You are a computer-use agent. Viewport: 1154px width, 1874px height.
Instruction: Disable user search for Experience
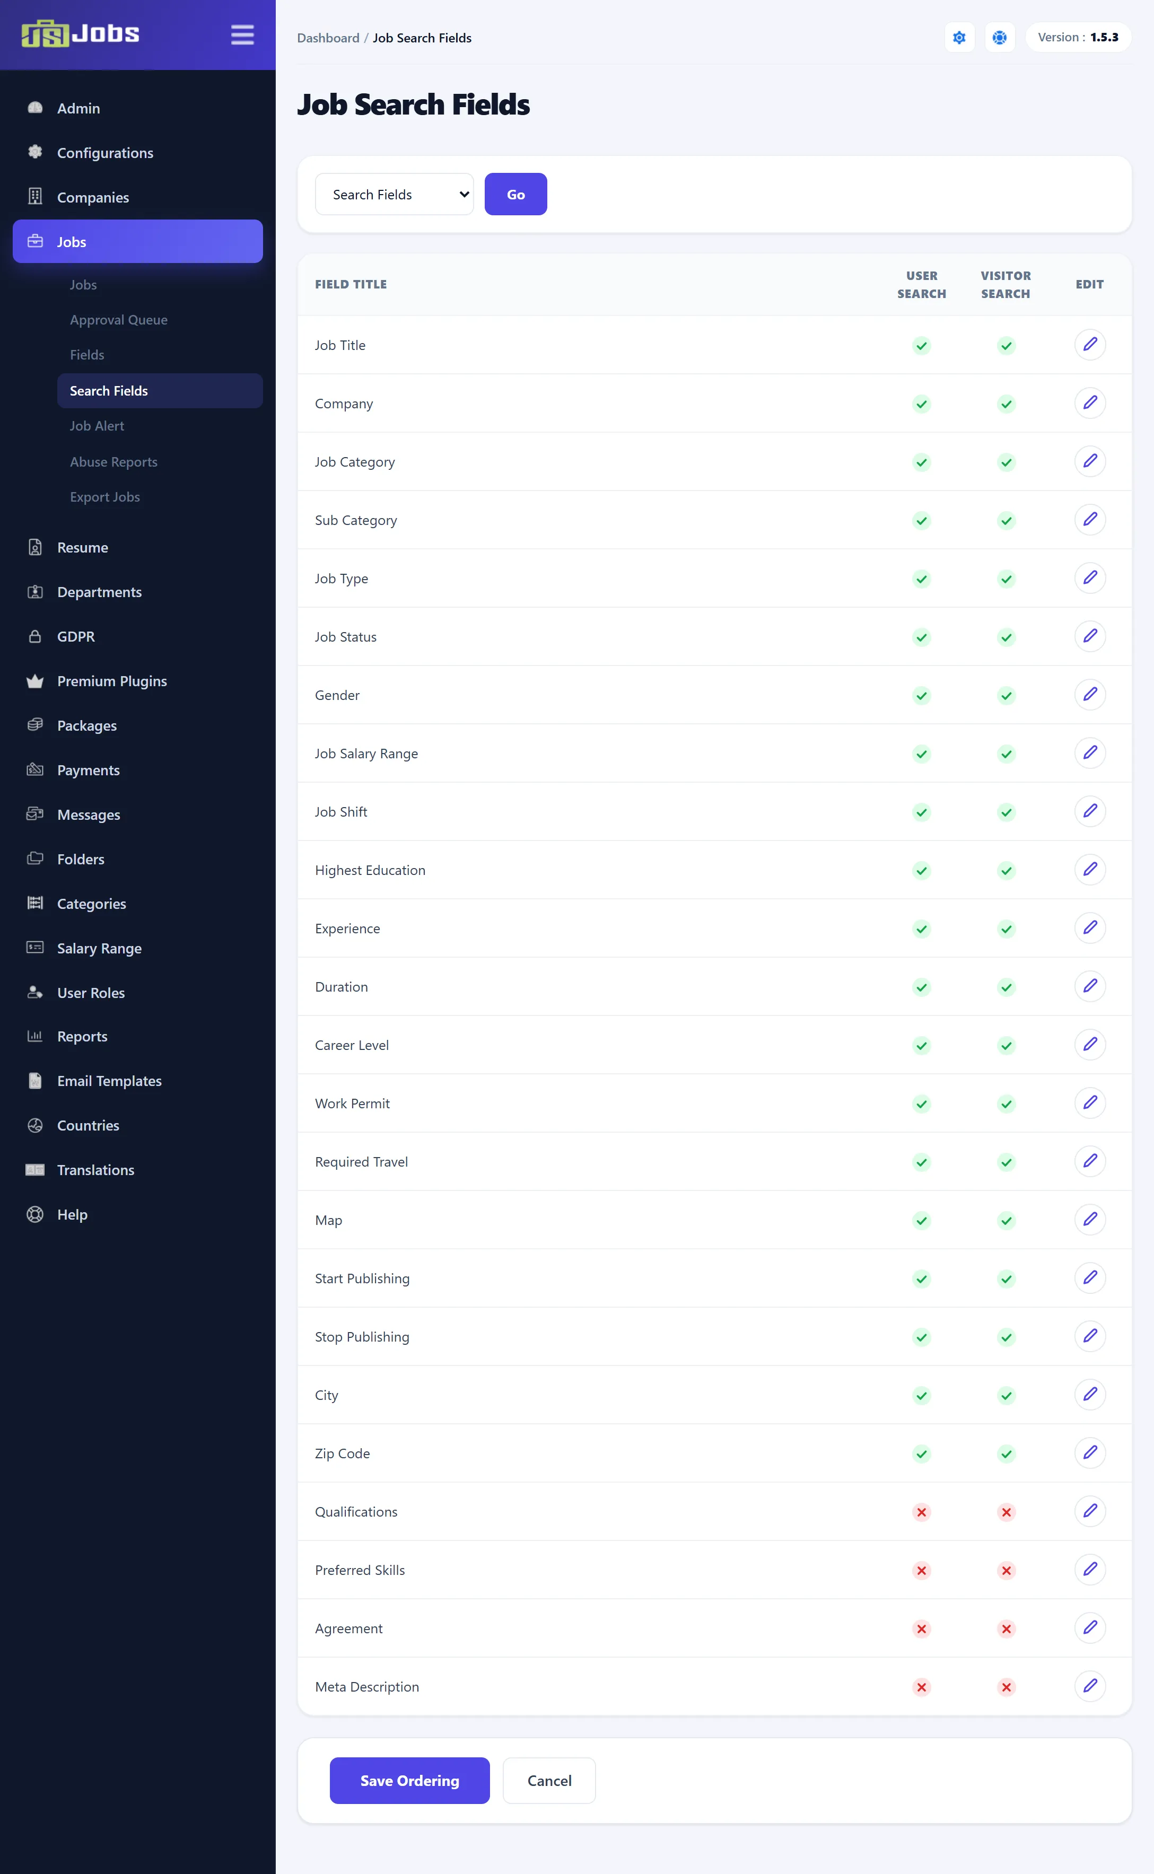(x=921, y=929)
